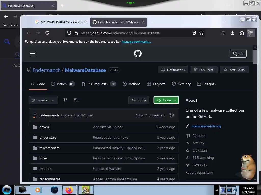261x195 pixels.
Task: Open the Security tab
Action: (x=181, y=84)
